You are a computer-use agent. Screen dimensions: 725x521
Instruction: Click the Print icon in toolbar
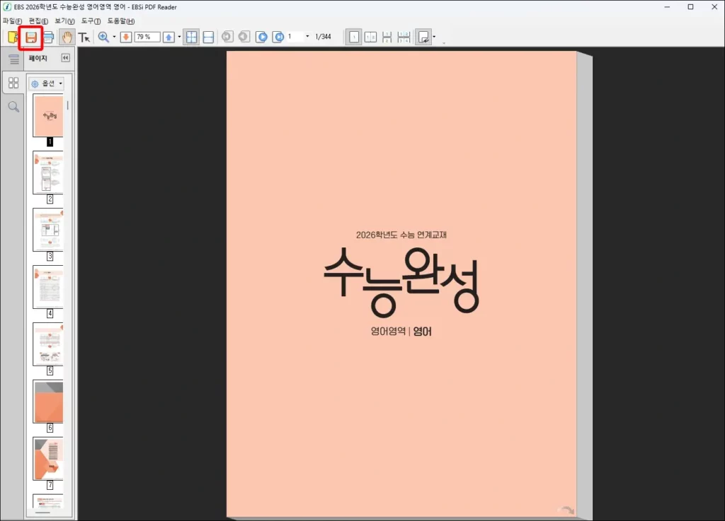click(x=49, y=37)
